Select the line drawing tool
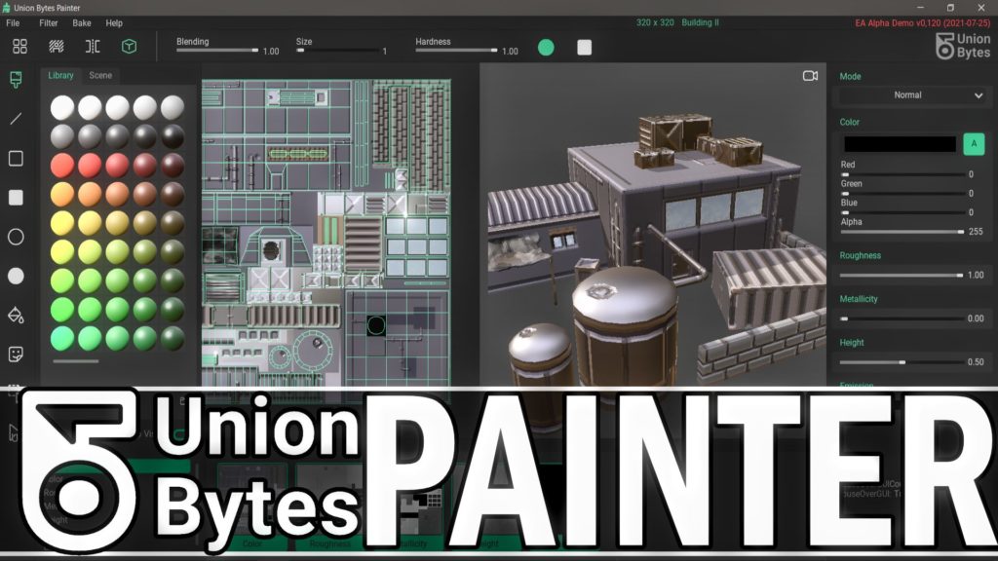Image resolution: width=998 pixels, height=561 pixels. point(16,119)
